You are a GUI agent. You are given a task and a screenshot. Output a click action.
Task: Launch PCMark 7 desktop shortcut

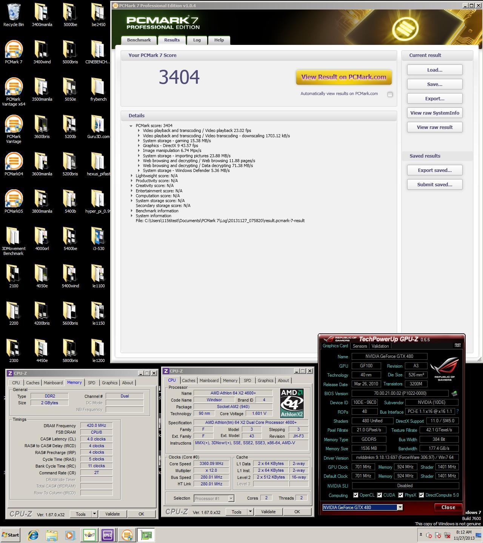tap(14, 52)
